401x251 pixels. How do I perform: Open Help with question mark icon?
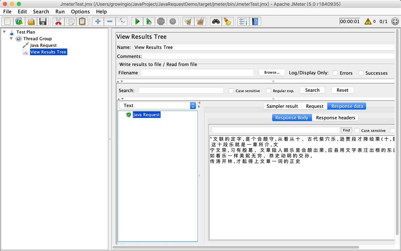pyautogui.click(x=255, y=21)
